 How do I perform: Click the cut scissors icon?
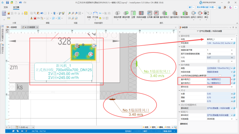pos(31,18)
